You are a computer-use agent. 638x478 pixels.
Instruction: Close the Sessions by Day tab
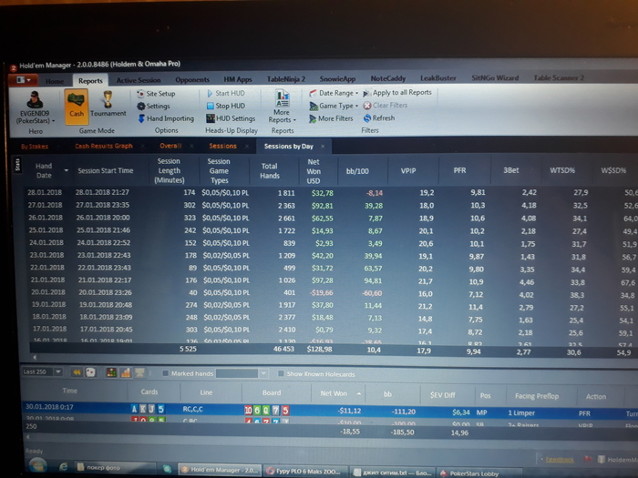(x=323, y=147)
